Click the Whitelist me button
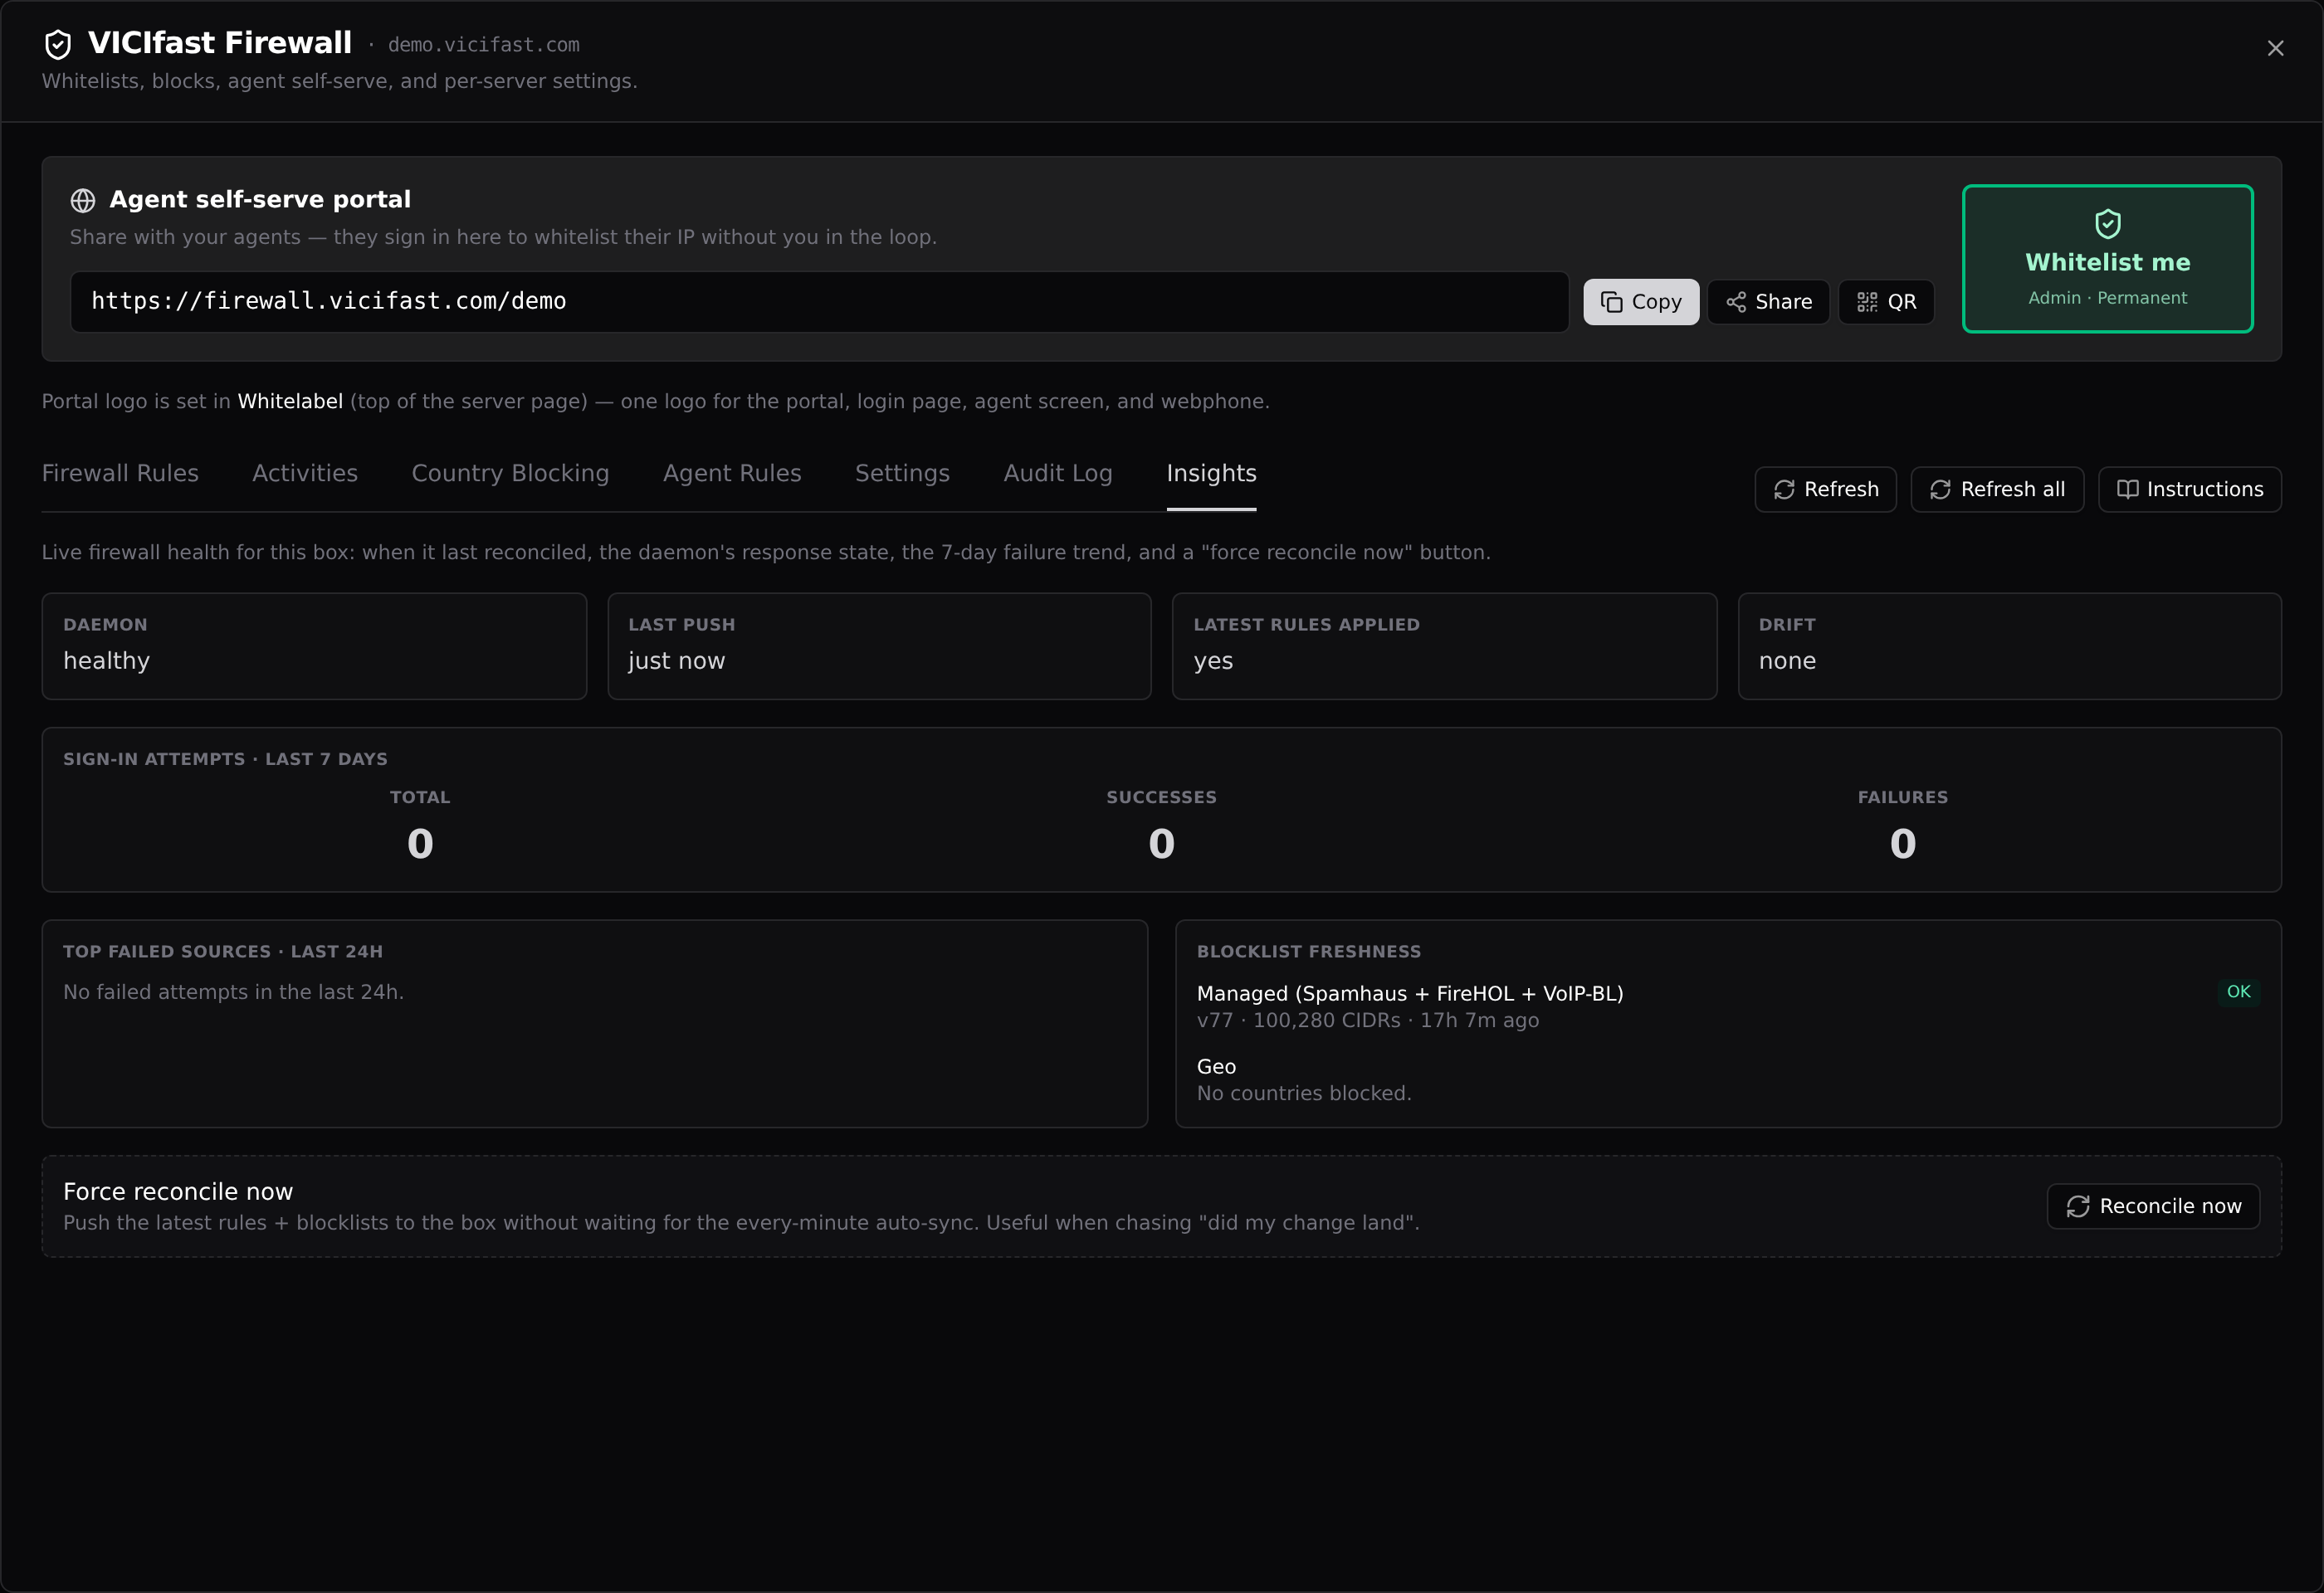2324x1593 pixels. pyautogui.click(x=2107, y=259)
